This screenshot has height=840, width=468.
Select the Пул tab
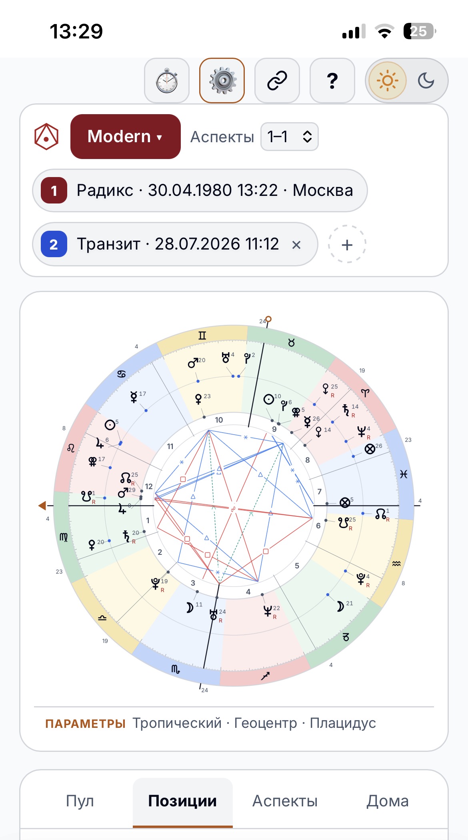click(x=80, y=801)
